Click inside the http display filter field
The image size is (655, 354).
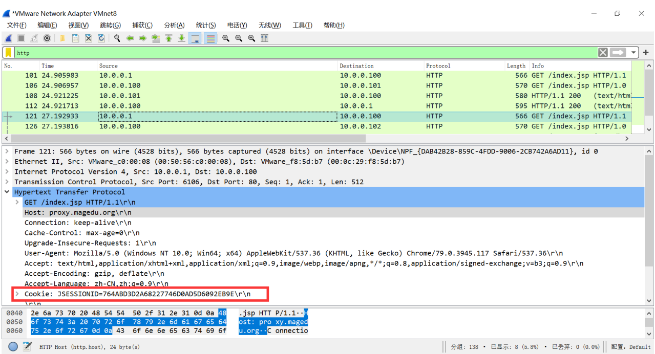[x=305, y=53]
